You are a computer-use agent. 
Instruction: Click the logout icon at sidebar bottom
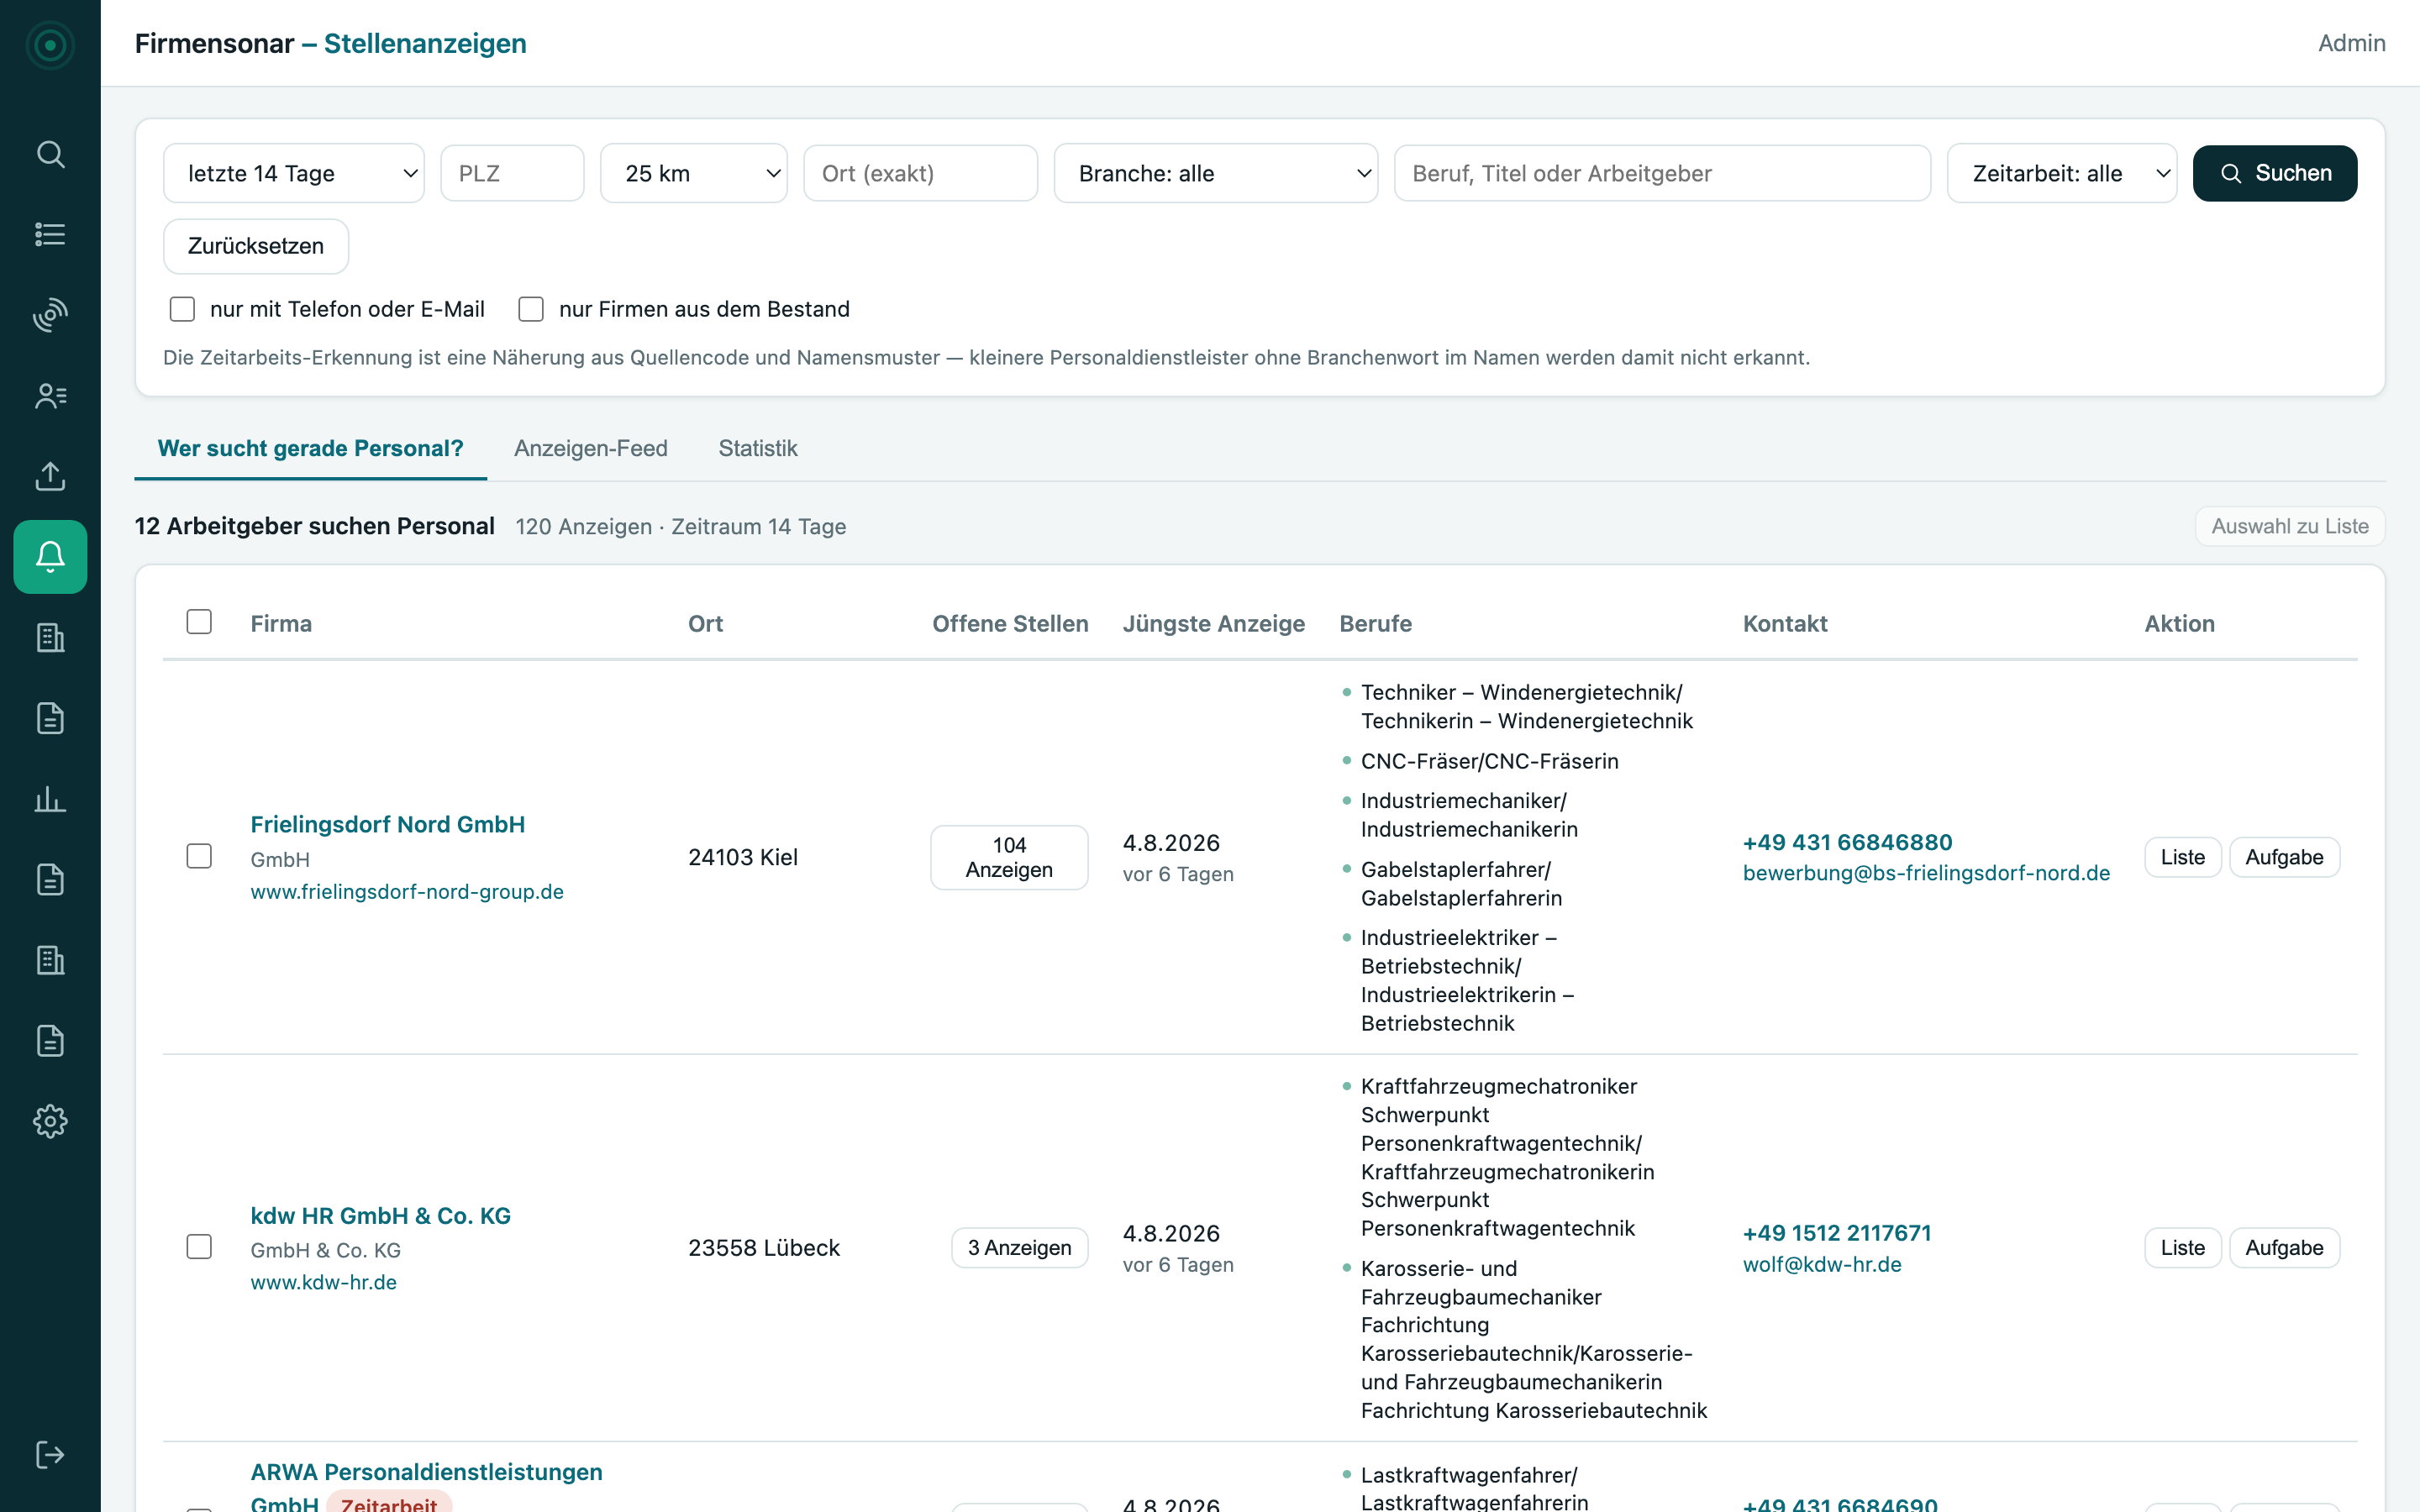(50, 1454)
